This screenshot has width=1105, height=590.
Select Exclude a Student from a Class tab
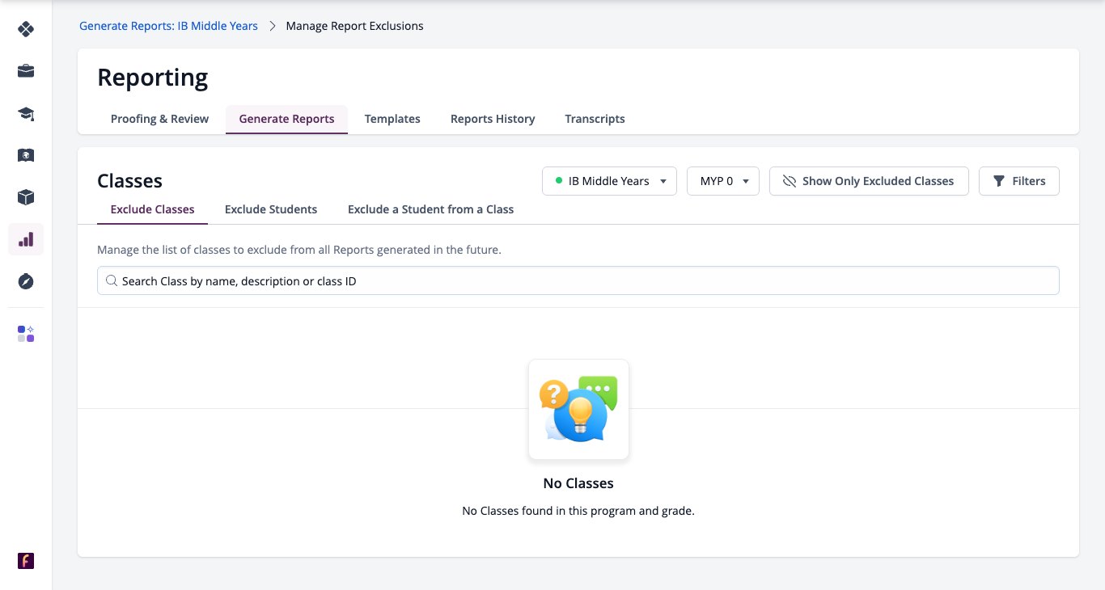[x=430, y=209]
